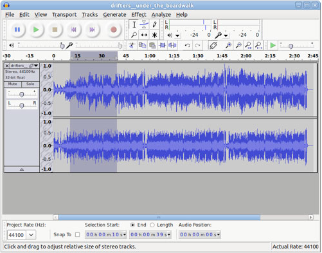Open the drifters track name dropdown menu
This screenshot has height=253, width=322.
click(x=24, y=66)
